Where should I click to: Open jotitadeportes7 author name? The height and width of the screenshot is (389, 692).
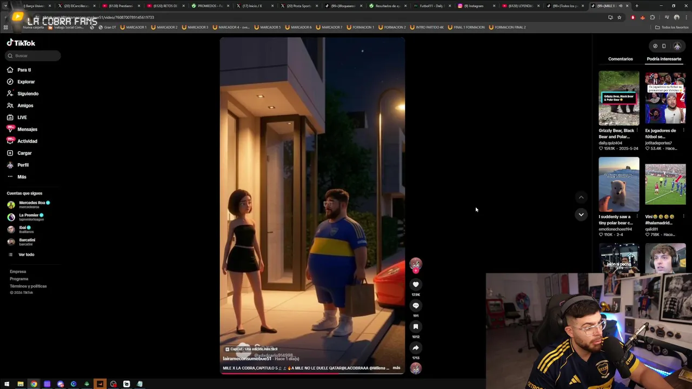[x=660, y=143]
